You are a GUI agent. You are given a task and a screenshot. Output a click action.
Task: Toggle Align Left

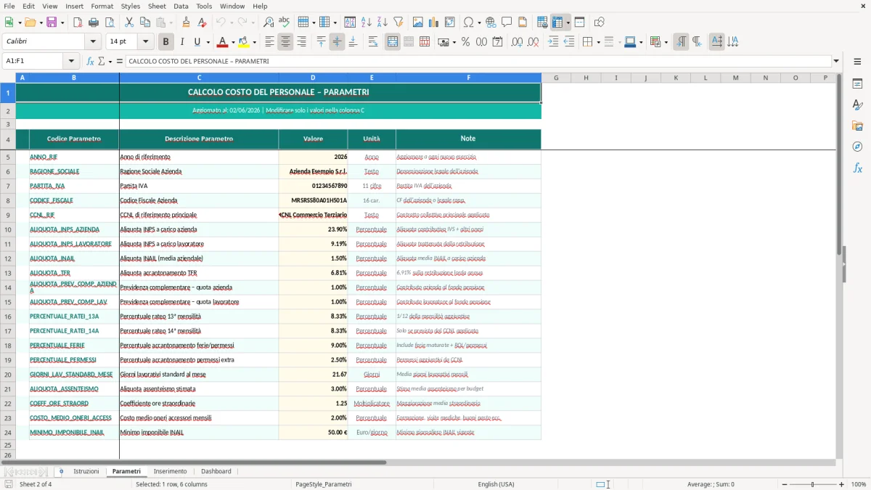point(270,42)
